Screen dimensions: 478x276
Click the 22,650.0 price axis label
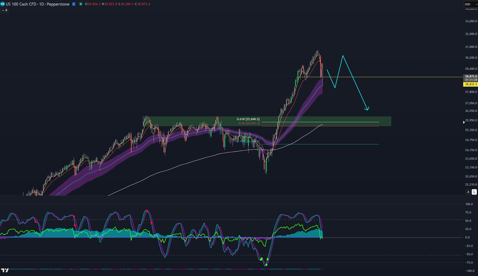[470, 176]
